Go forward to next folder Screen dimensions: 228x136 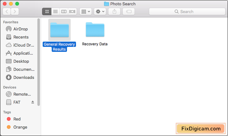(x=15, y=11)
